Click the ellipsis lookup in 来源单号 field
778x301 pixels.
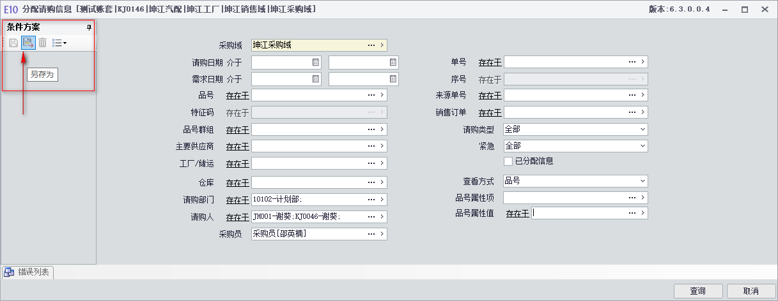point(632,95)
